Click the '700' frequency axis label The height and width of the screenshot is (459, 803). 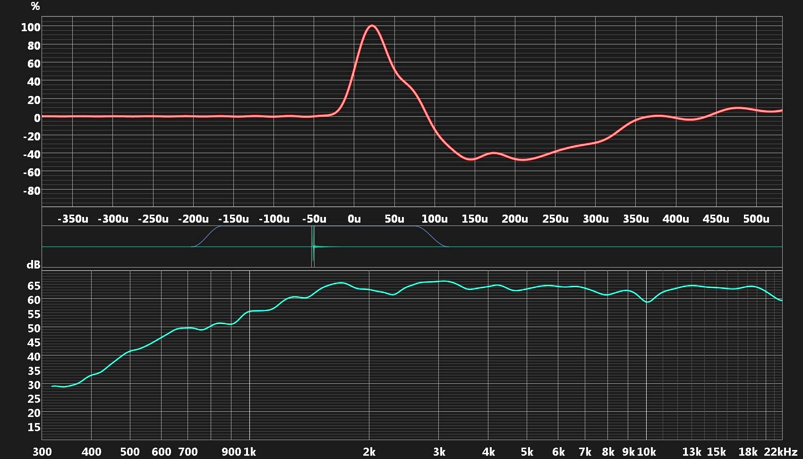tap(188, 452)
